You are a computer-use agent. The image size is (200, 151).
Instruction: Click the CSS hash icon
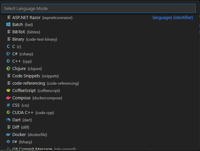click(x=8, y=105)
